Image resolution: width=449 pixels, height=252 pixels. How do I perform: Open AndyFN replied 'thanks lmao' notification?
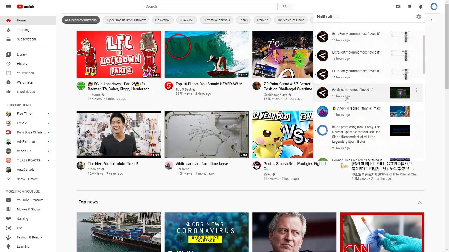[368, 111]
